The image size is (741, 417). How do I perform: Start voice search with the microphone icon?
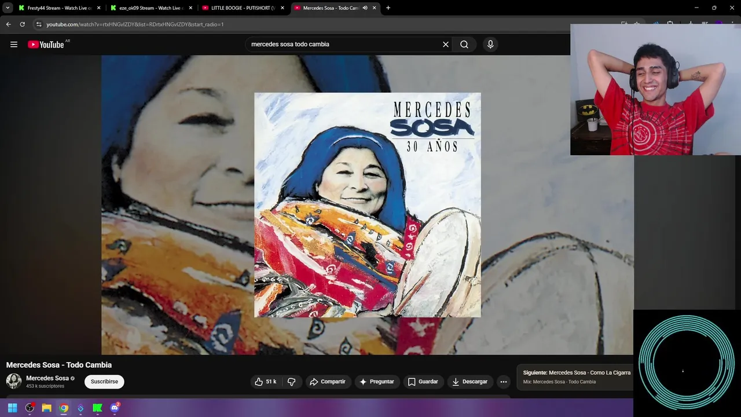[x=490, y=45]
